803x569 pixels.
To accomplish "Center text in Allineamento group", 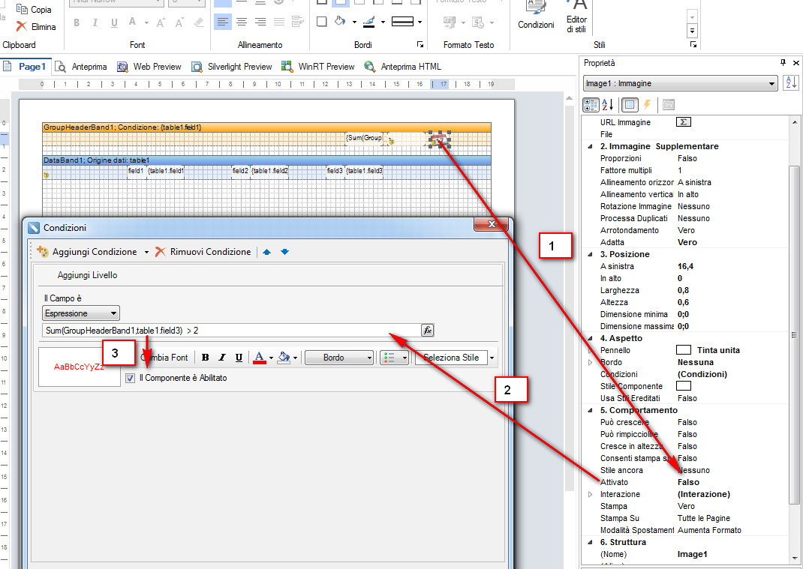I will (241, 22).
